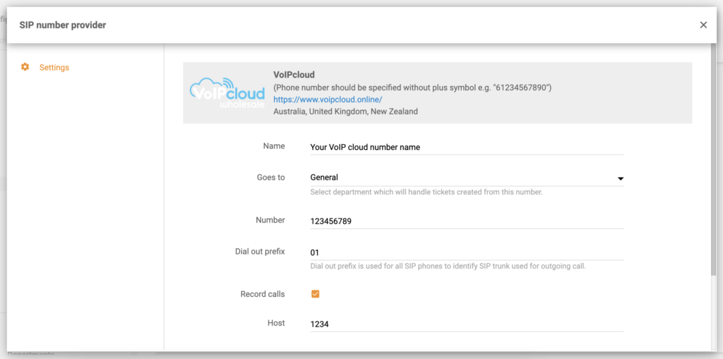Click into the Number field containing 123456789
The width and height of the screenshot is (723, 359).
[466, 221]
